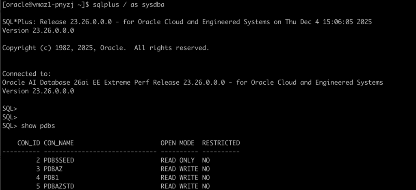
Task: Click READ WRITE value in PDB1 row
Action: [179, 177]
